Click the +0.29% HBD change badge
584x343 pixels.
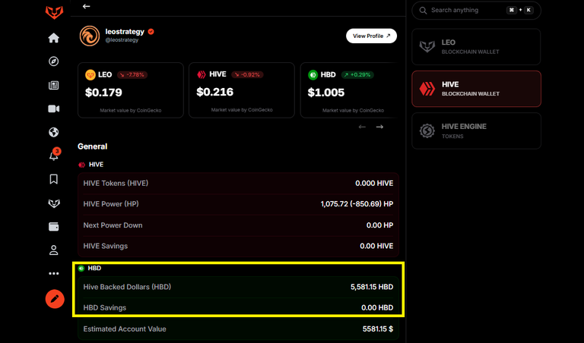coord(357,74)
